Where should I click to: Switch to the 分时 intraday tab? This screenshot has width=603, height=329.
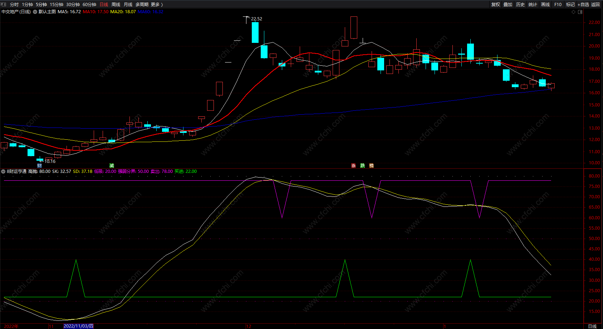[x=14, y=5]
